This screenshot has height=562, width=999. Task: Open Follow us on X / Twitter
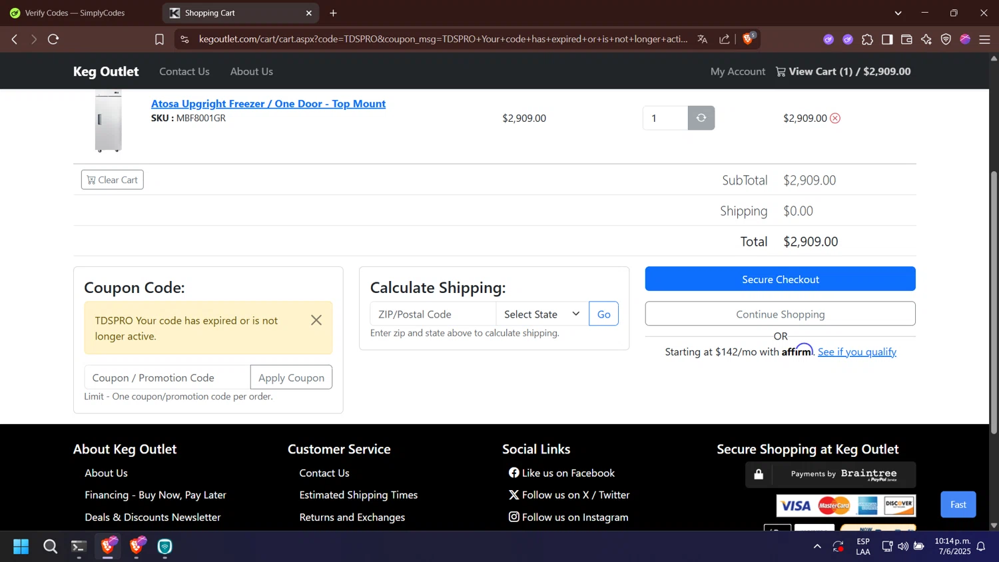tap(569, 495)
